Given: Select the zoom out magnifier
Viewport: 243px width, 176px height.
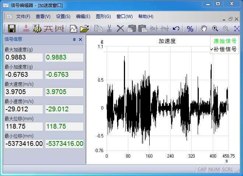Looking at the screenshot, I should 226,29.
